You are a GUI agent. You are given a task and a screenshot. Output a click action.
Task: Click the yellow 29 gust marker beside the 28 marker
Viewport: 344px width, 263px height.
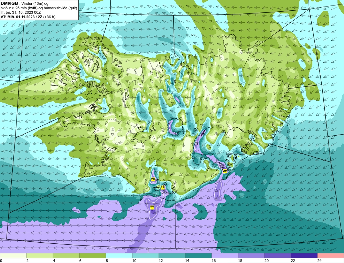[x=163, y=187]
